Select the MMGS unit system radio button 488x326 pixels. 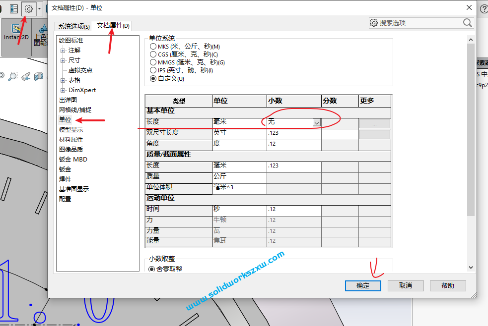click(153, 62)
